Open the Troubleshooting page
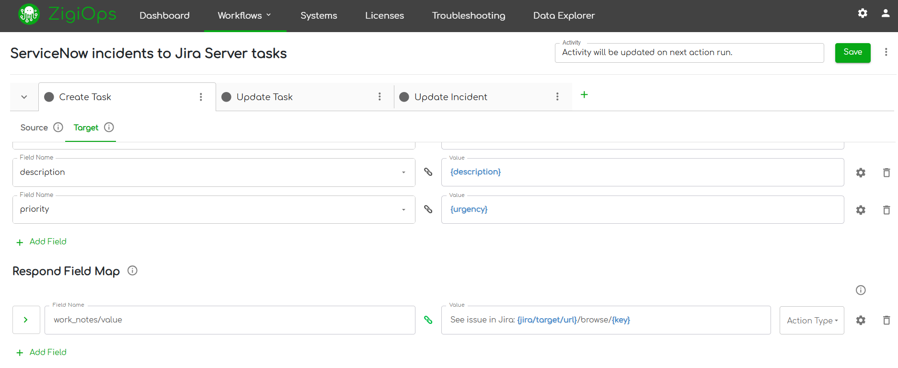This screenshot has width=898, height=368. pos(469,15)
